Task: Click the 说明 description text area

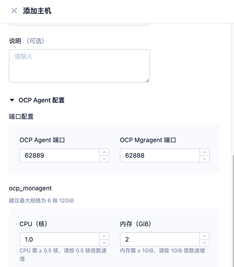Action: (x=79, y=66)
